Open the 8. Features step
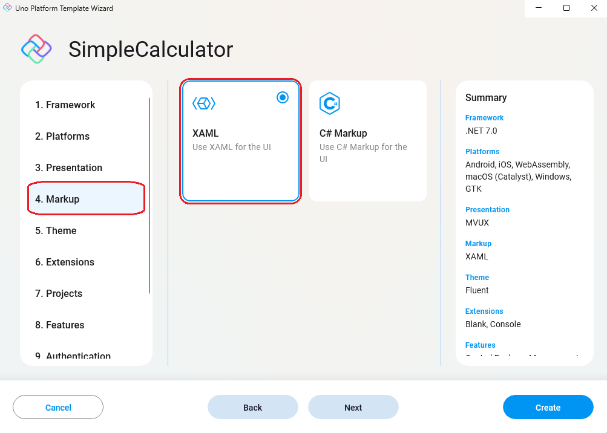This screenshot has width=607, height=433. tap(59, 325)
